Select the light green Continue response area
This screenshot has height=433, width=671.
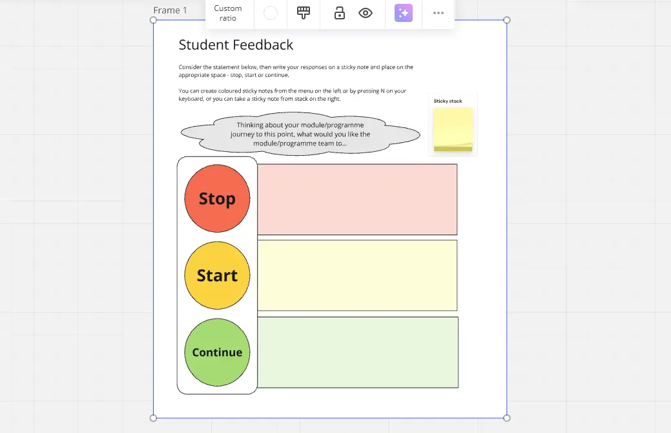(x=358, y=352)
